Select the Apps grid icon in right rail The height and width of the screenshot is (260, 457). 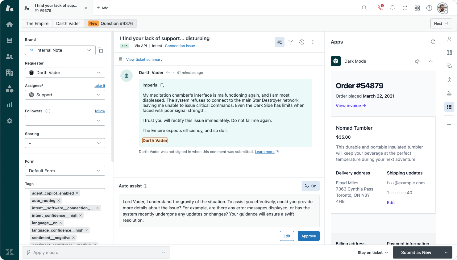pos(449,107)
